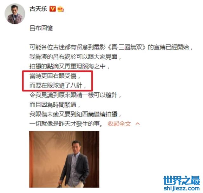This screenshot has width=203, height=193.
Task: Open the 古天乐 profile avatar
Action: [x=15, y=14]
